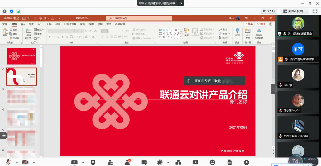Image resolution: width=321 pixels, height=166 pixels.
Task: Expand the share screen options arrow
Action: click(x=83, y=163)
